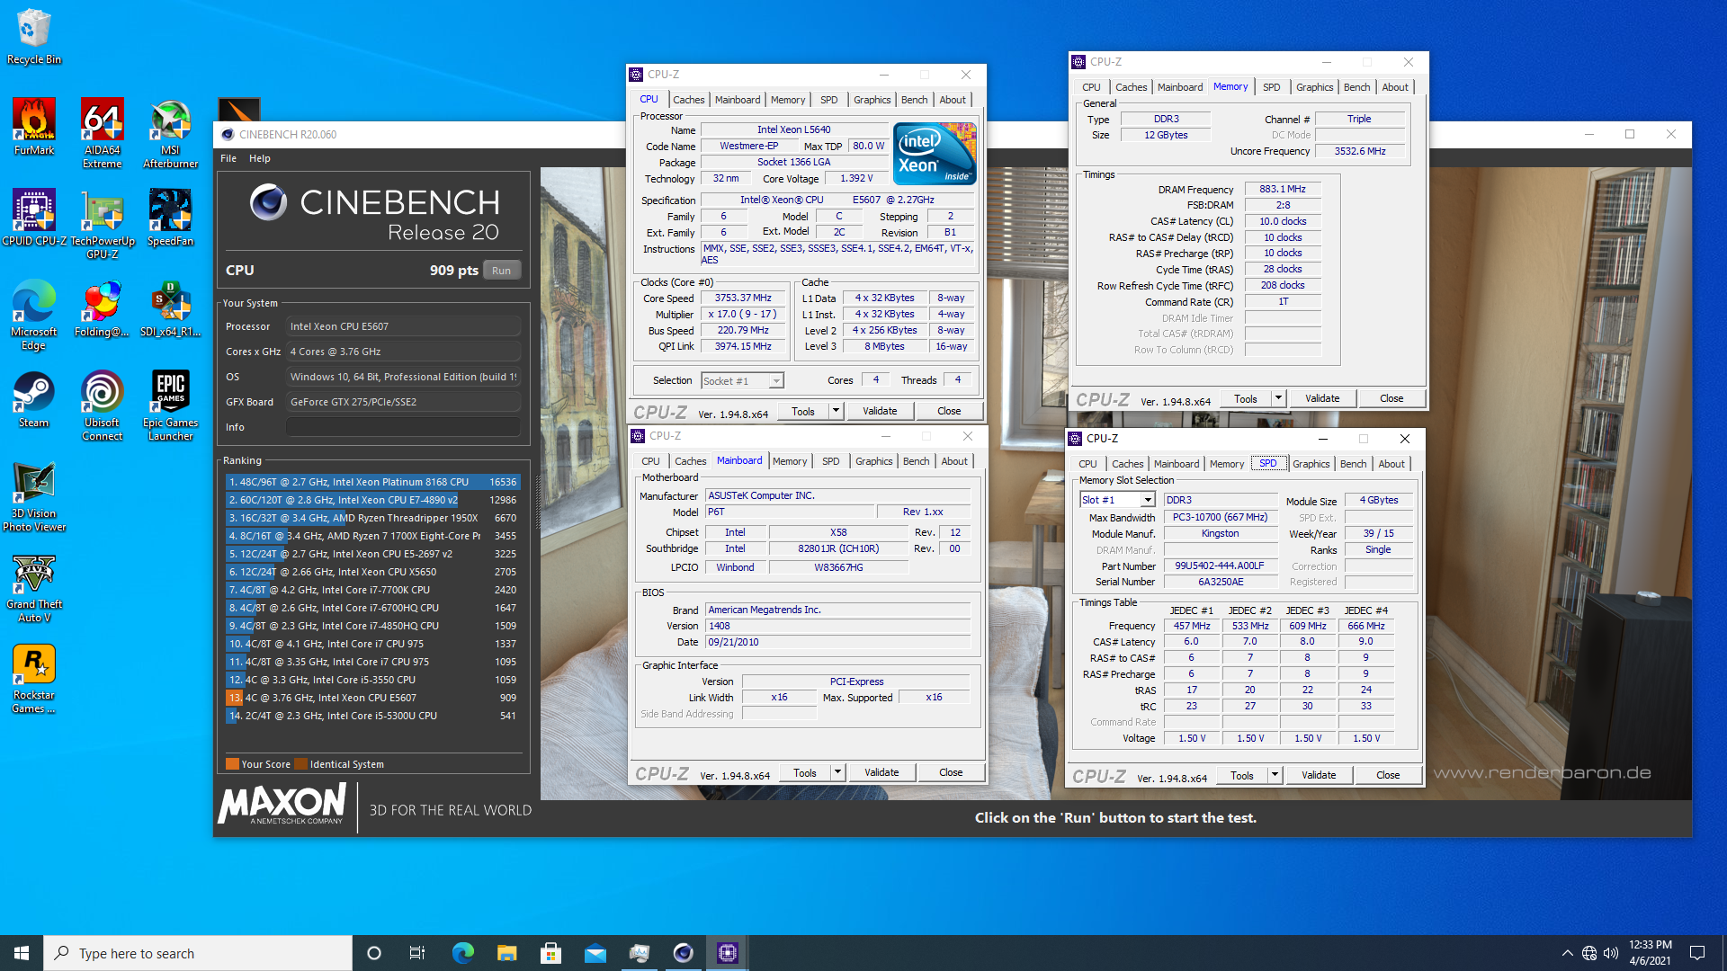Expand Tools dropdown arrow in Memory window
This screenshot has height=971, width=1727.
(1278, 398)
